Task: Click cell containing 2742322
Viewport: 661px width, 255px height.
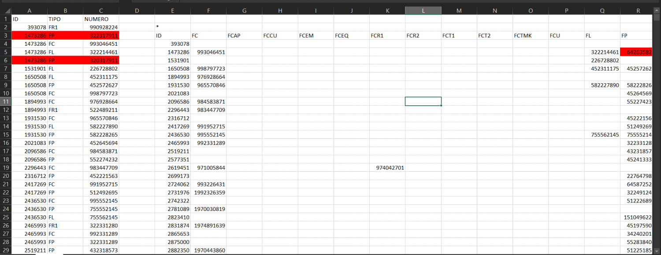Action: point(172,200)
